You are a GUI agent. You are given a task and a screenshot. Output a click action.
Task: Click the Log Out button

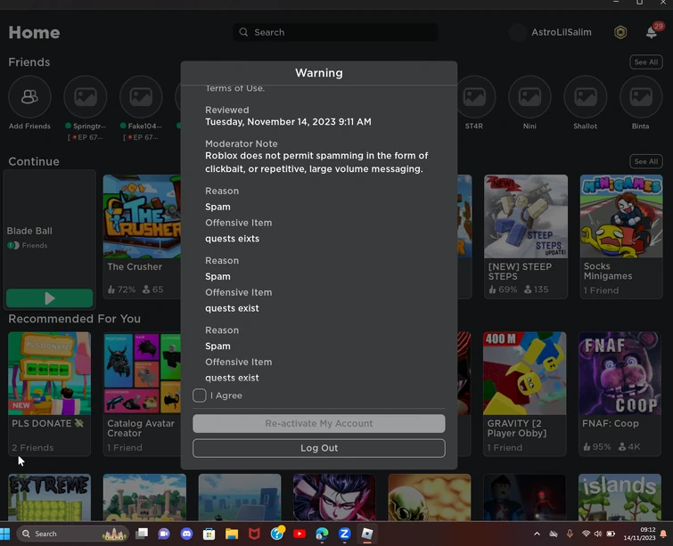click(318, 448)
